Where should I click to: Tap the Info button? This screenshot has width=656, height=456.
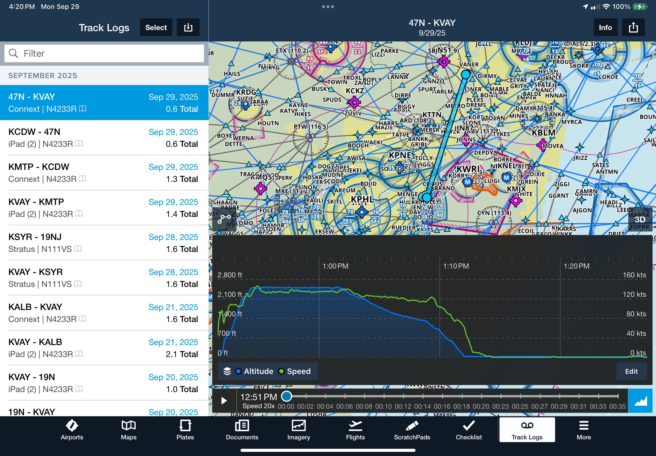[605, 28]
